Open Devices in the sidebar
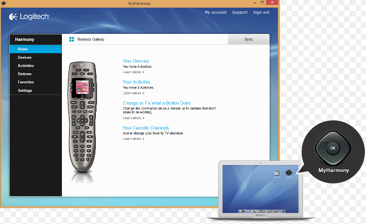 pos(36,57)
